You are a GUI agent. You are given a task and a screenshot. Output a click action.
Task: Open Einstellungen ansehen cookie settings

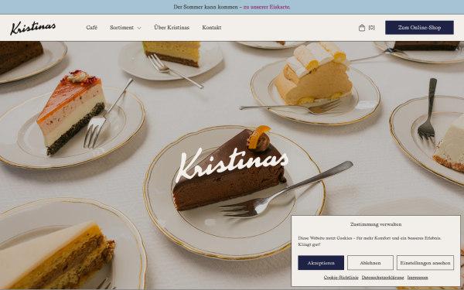425,263
